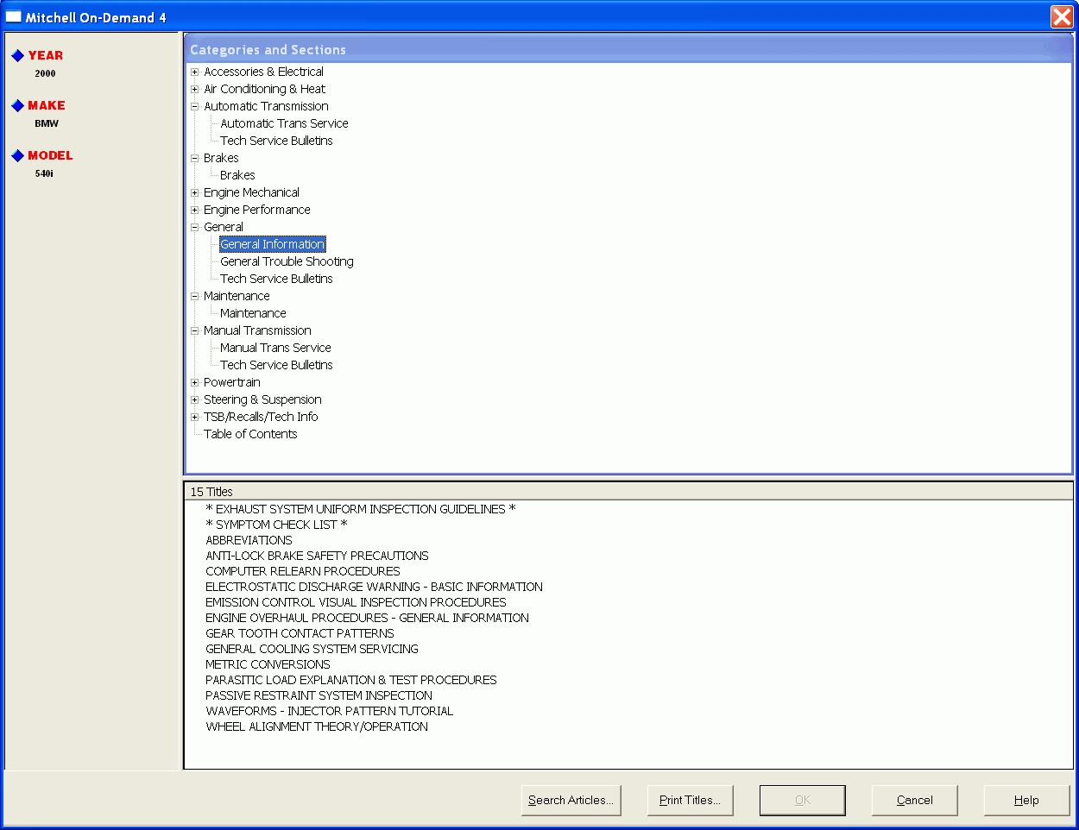Click the blue diamond icon beside YEAR

17,56
